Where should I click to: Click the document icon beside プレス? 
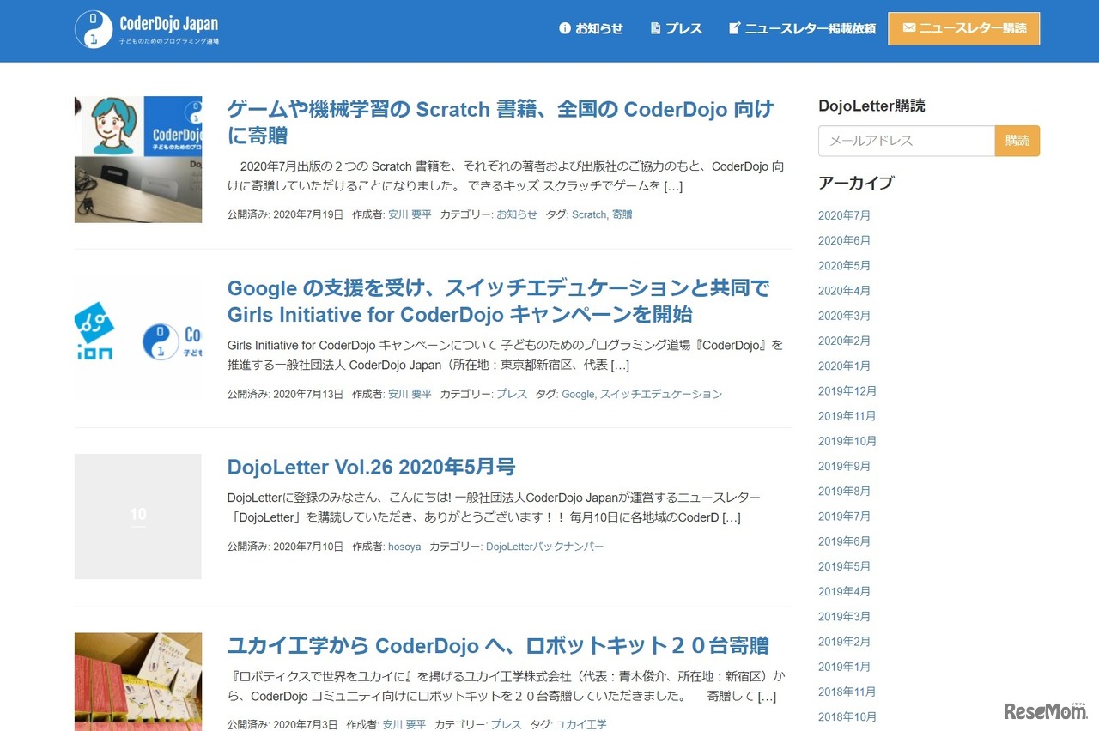656,28
